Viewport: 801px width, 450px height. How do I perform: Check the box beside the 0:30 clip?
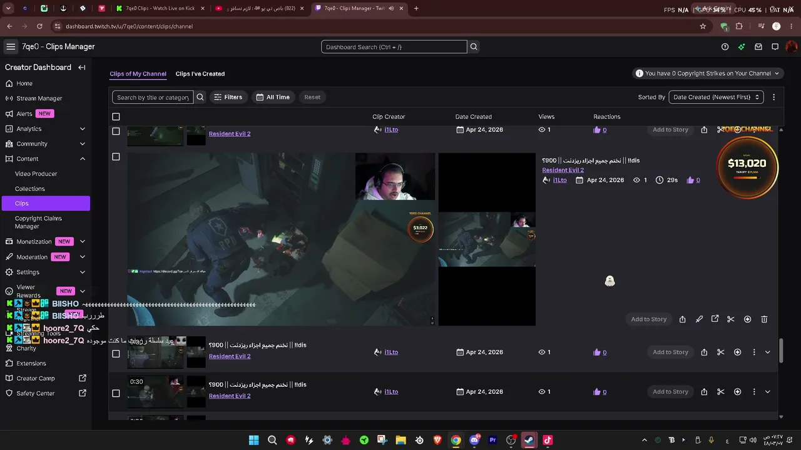116,393
